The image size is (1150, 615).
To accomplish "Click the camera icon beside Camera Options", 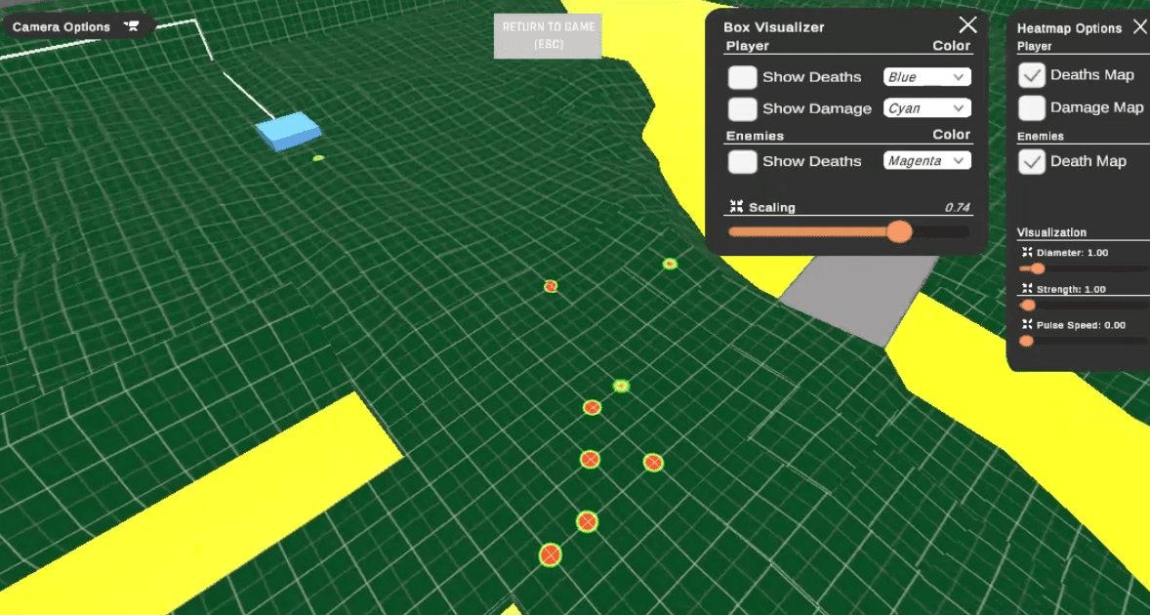I will tap(132, 26).
